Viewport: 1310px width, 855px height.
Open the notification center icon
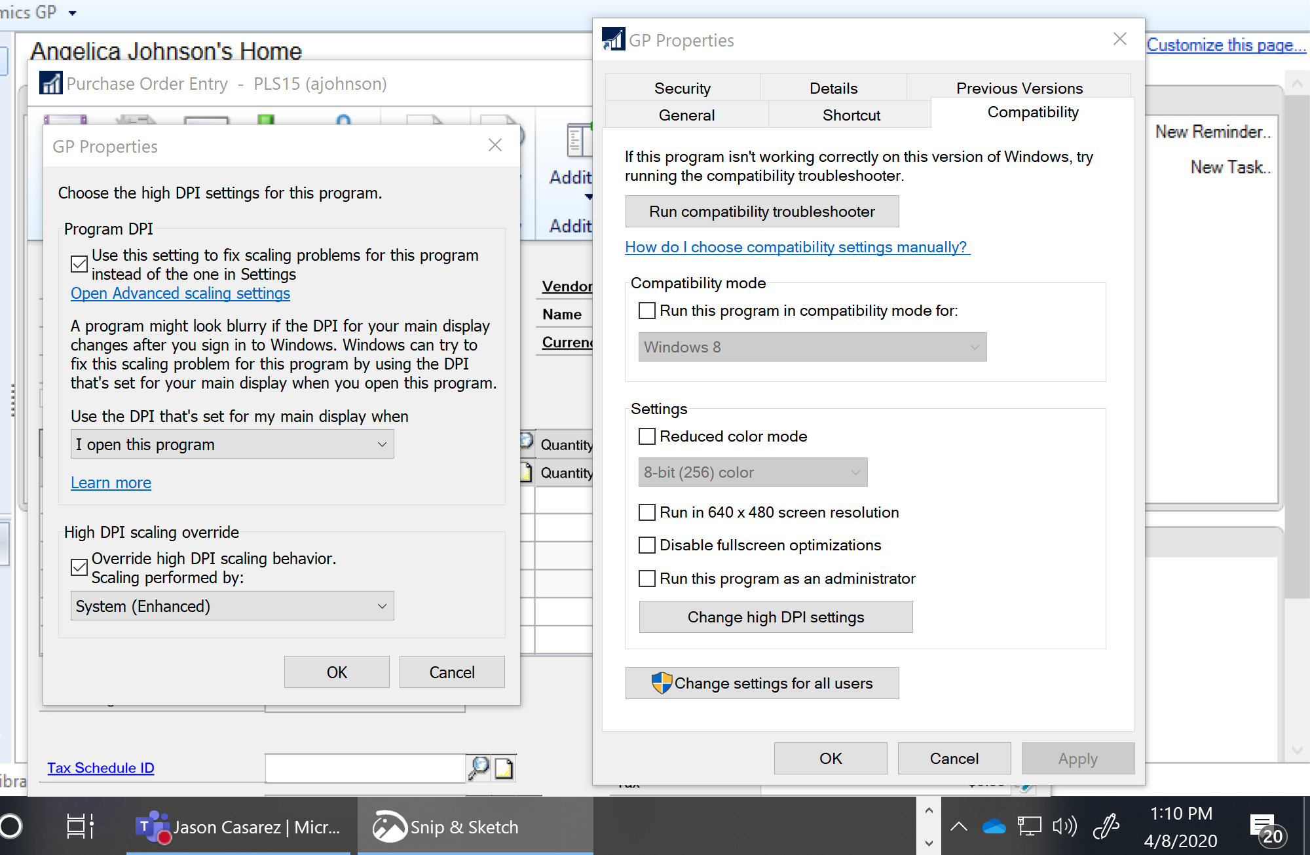pos(1265,828)
